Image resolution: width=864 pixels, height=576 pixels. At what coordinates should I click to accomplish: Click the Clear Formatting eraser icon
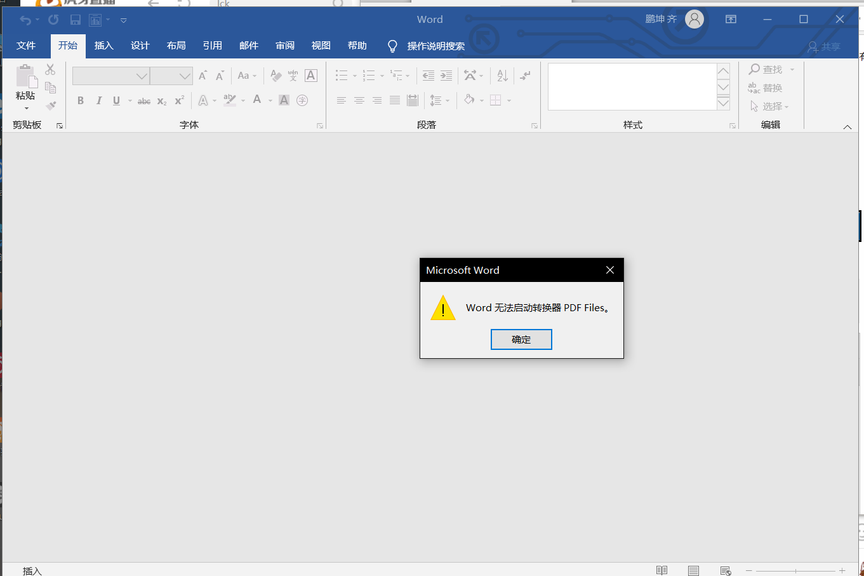(276, 76)
